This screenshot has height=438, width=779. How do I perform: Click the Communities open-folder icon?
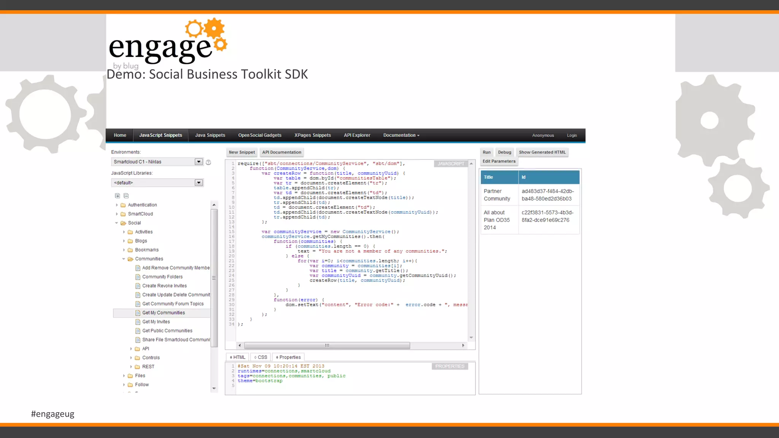coord(130,259)
